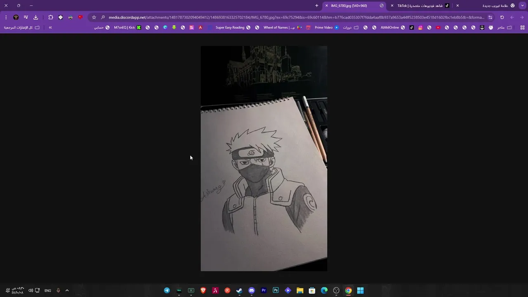Open the Chrome three-dot menu
Image resolution: width=528 pixels, height=297 pixels.
click(x=6, y=17)
